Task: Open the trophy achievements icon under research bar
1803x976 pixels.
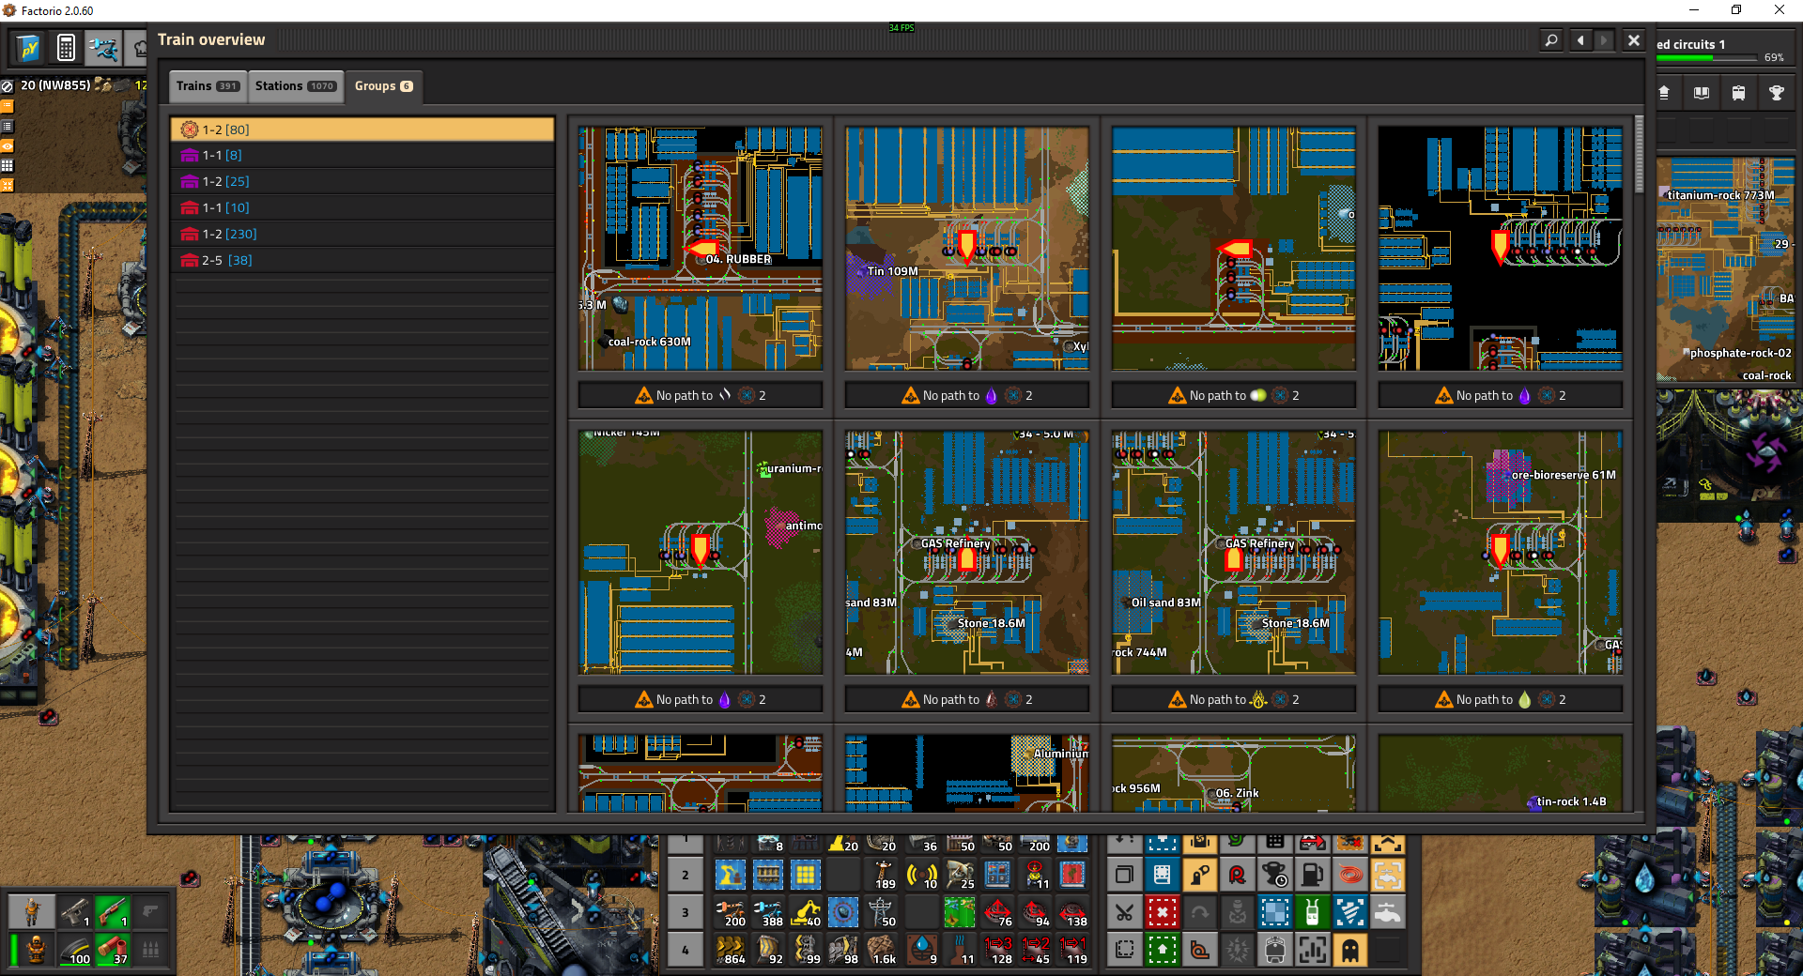Action: pyautogui.click(x=1776, y=93)
